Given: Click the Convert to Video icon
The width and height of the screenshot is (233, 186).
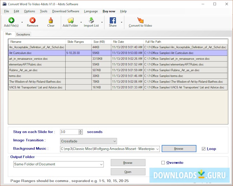Looking at the screenshot, I should [x=140, y=21].
